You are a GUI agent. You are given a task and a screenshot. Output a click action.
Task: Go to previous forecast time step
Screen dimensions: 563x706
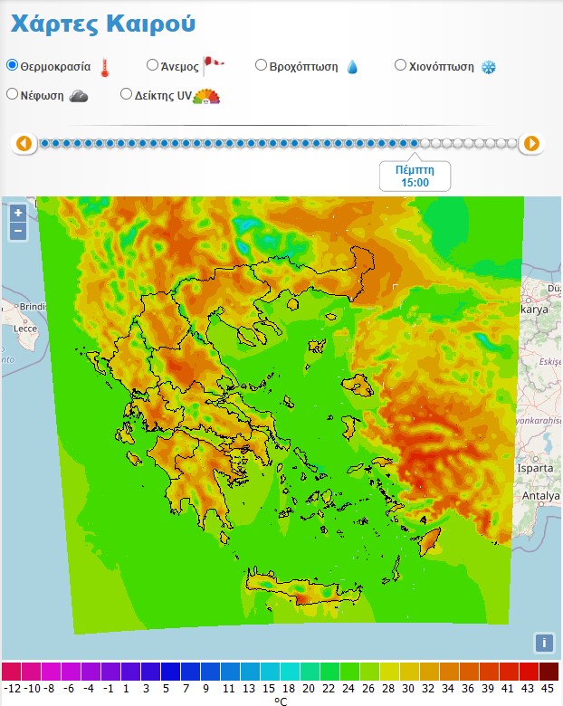click(x=24, y=143)
